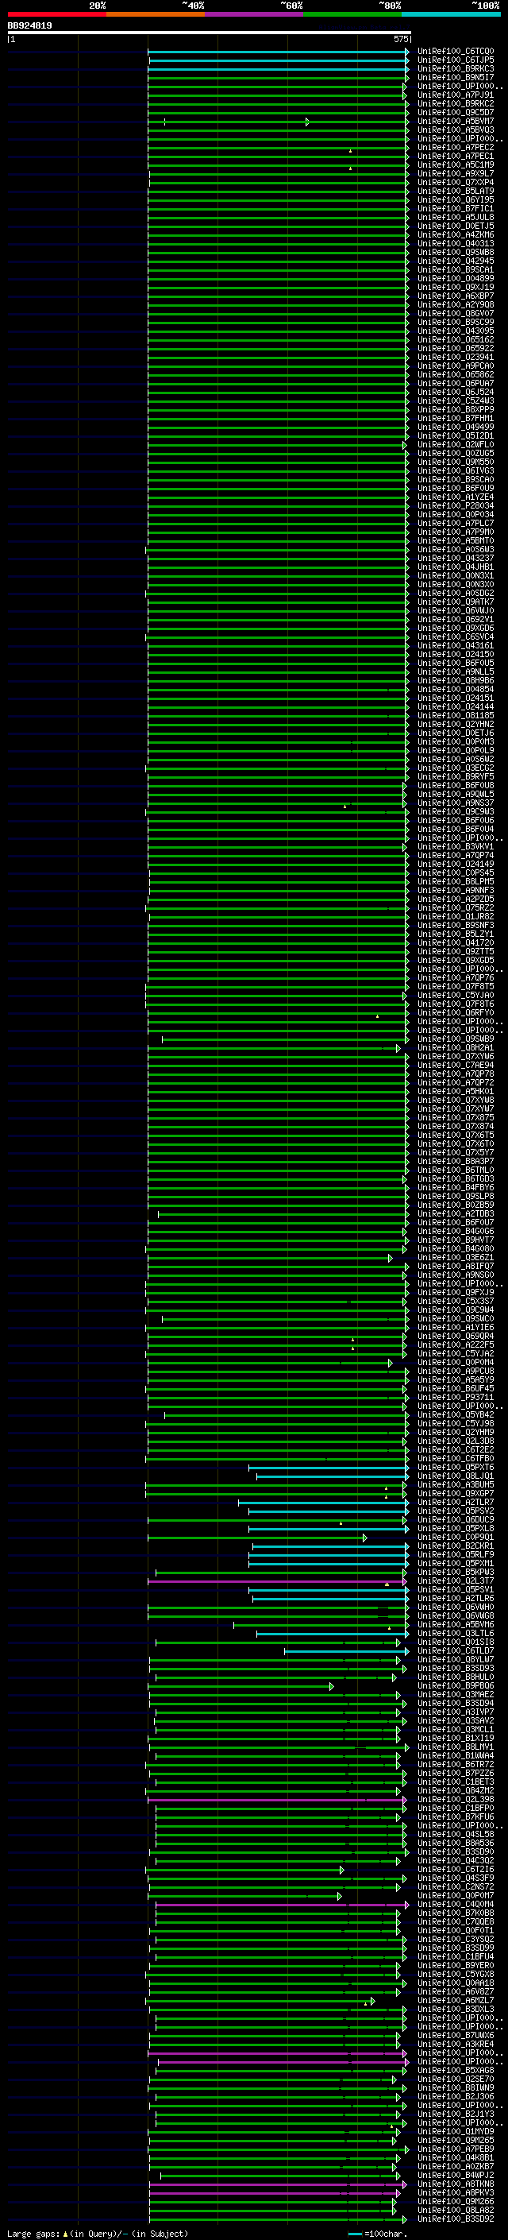This screenshot has width=508, height=2240.
Task: Select label UniRef100_B3DXL3
Action: [456, 2010]
